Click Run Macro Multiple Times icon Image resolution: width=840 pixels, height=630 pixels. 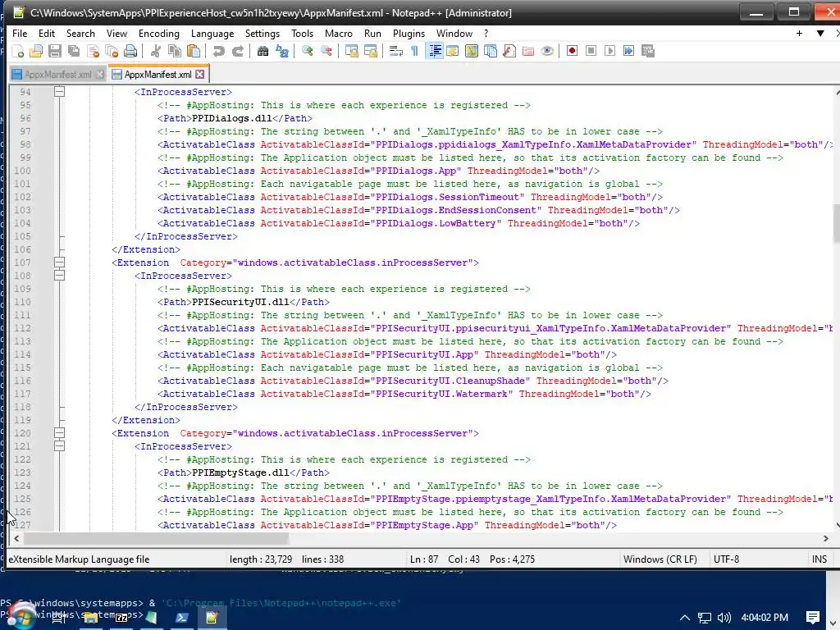(x=629, y=51)
